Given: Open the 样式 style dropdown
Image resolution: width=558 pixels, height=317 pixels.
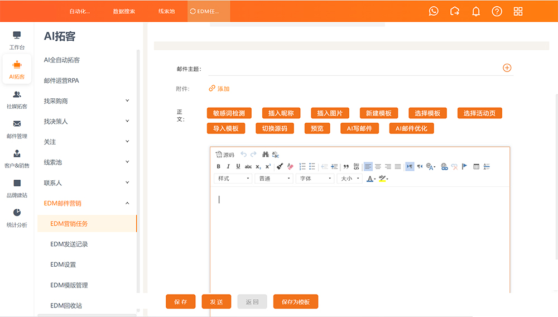Looking at the screenshot, I should tap(233, 178).
